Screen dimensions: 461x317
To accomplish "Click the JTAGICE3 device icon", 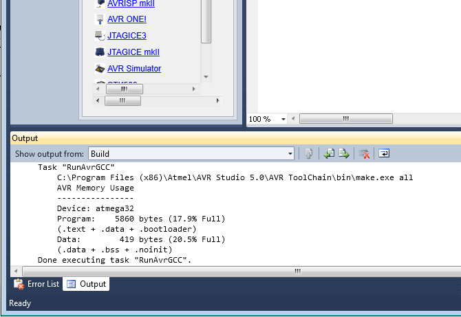I will point(100,36).
